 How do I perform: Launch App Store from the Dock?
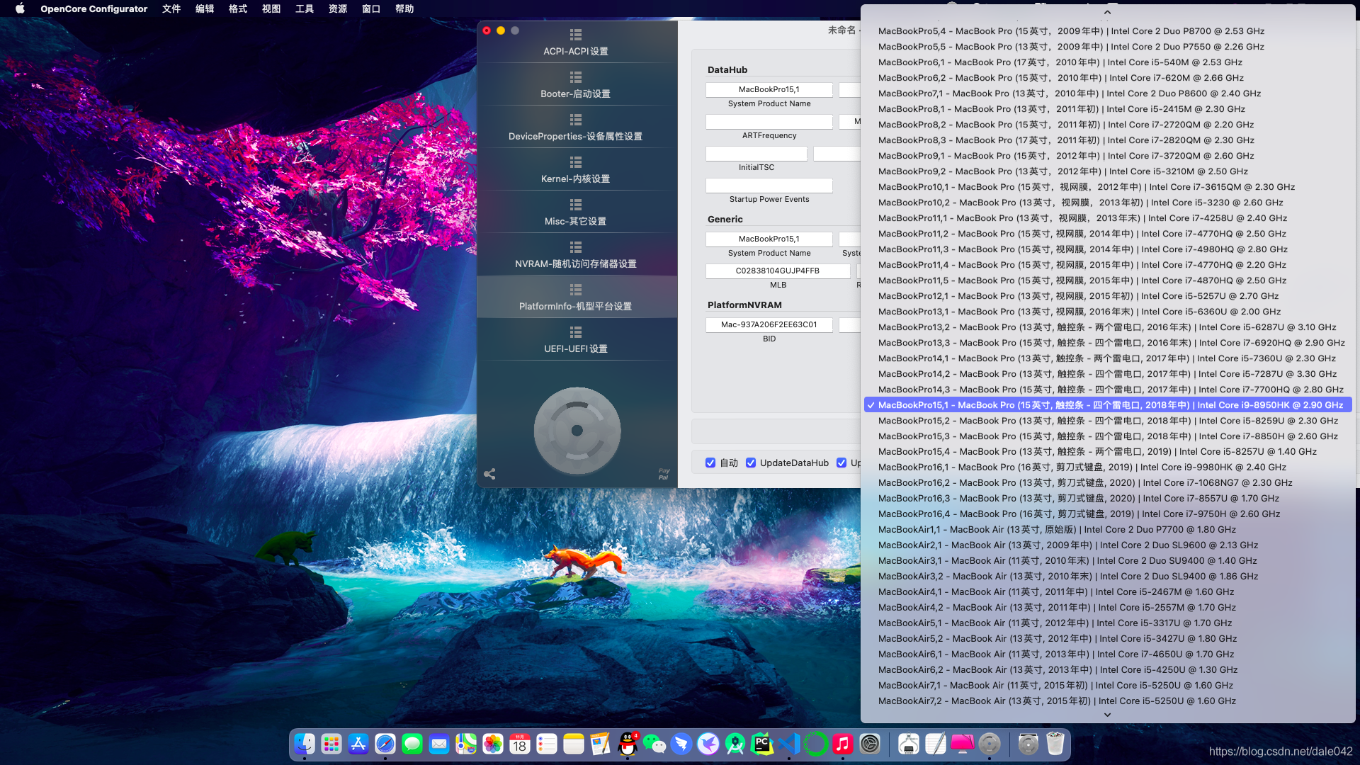(358, 744)
